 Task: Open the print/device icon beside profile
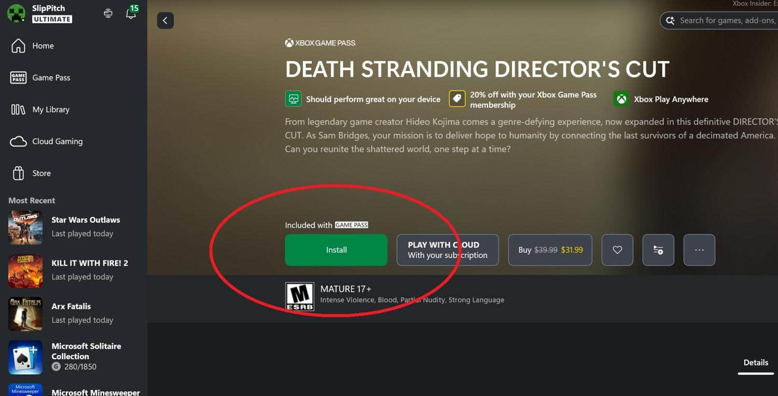coord(108,13)
